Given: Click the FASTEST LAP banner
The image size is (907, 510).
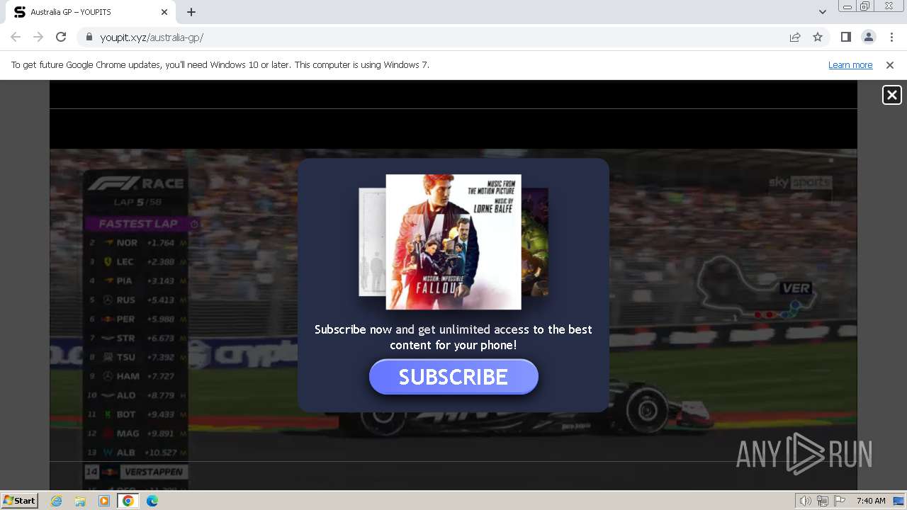Looking at the screenshot, I should point(138,224).
